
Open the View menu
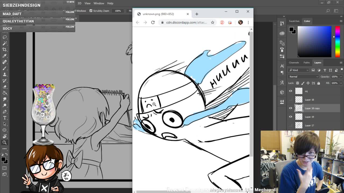[x=87, y=3]
